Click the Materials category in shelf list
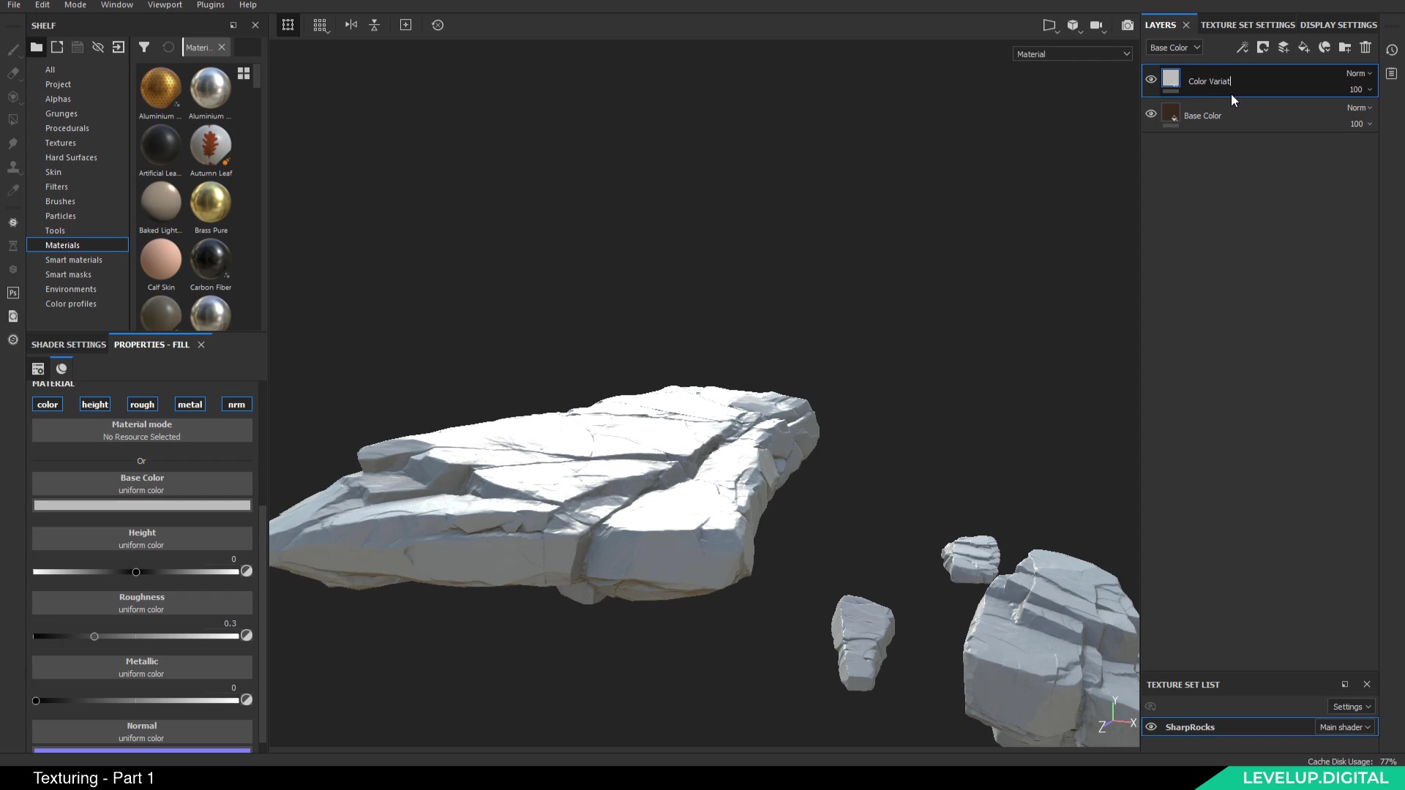The height and width of the screenshot is (790, 1405). [x=63, y=244]
